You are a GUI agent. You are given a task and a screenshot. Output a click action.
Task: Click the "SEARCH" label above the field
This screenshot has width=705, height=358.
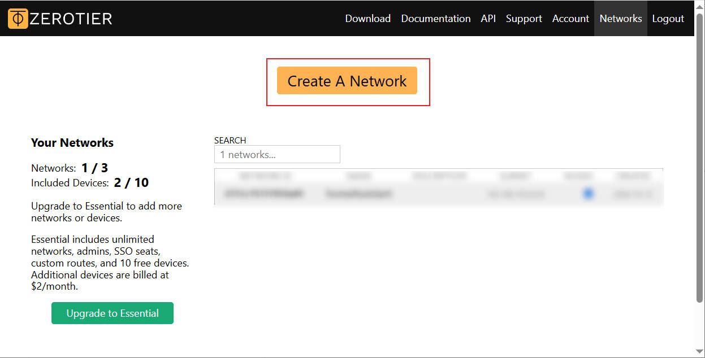click(230, 140)
